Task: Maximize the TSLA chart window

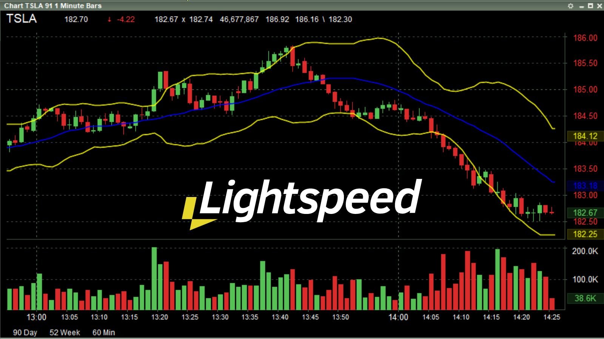Action: (590, 6)
